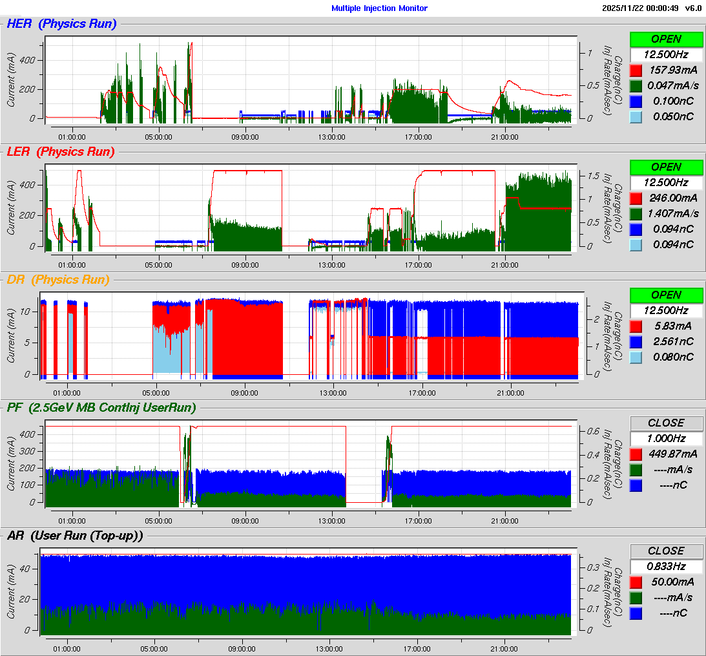Viewport: 706px width, 656px height.
Task: Click the PF 1.000Hz frequency field
Action: [x=666, y=438]
